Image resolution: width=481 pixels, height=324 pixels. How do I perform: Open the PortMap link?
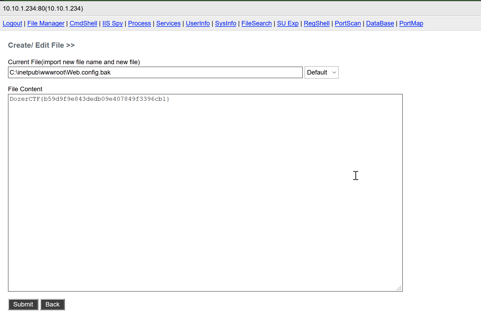click(411, 23)
